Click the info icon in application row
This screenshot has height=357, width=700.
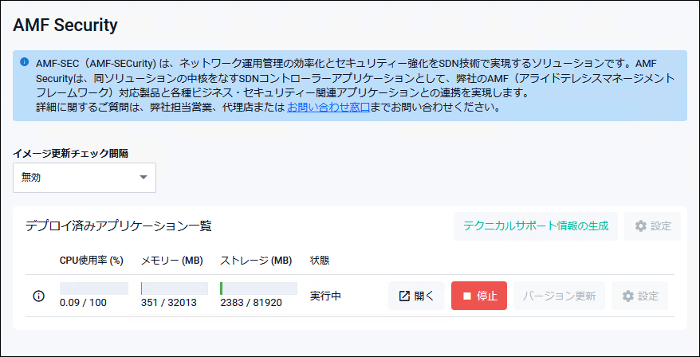(39, 296)
